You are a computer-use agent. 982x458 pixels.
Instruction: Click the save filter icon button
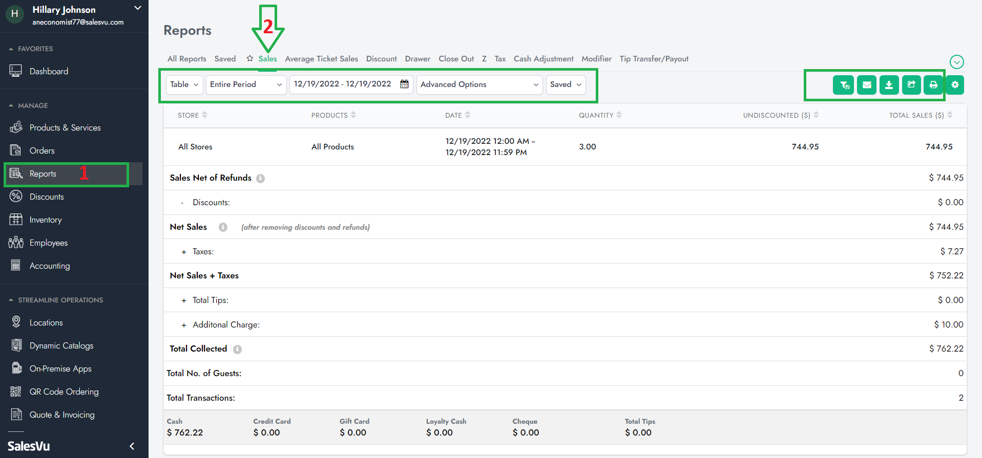(843, 85)
